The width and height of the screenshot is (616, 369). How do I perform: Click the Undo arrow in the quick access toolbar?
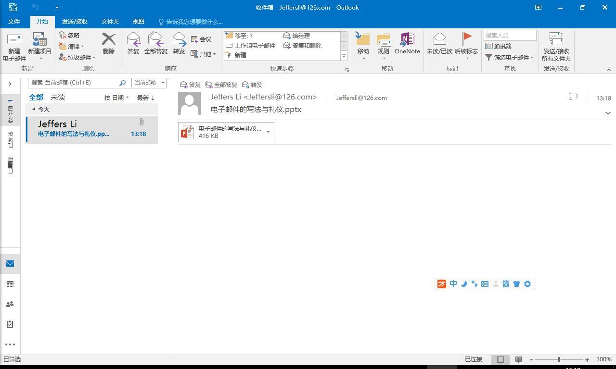pyautogui.click(x=35, y=7)
